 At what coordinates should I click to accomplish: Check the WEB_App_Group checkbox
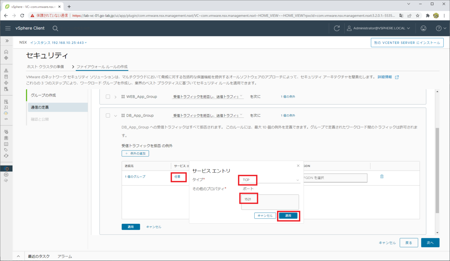pos(108,97)
